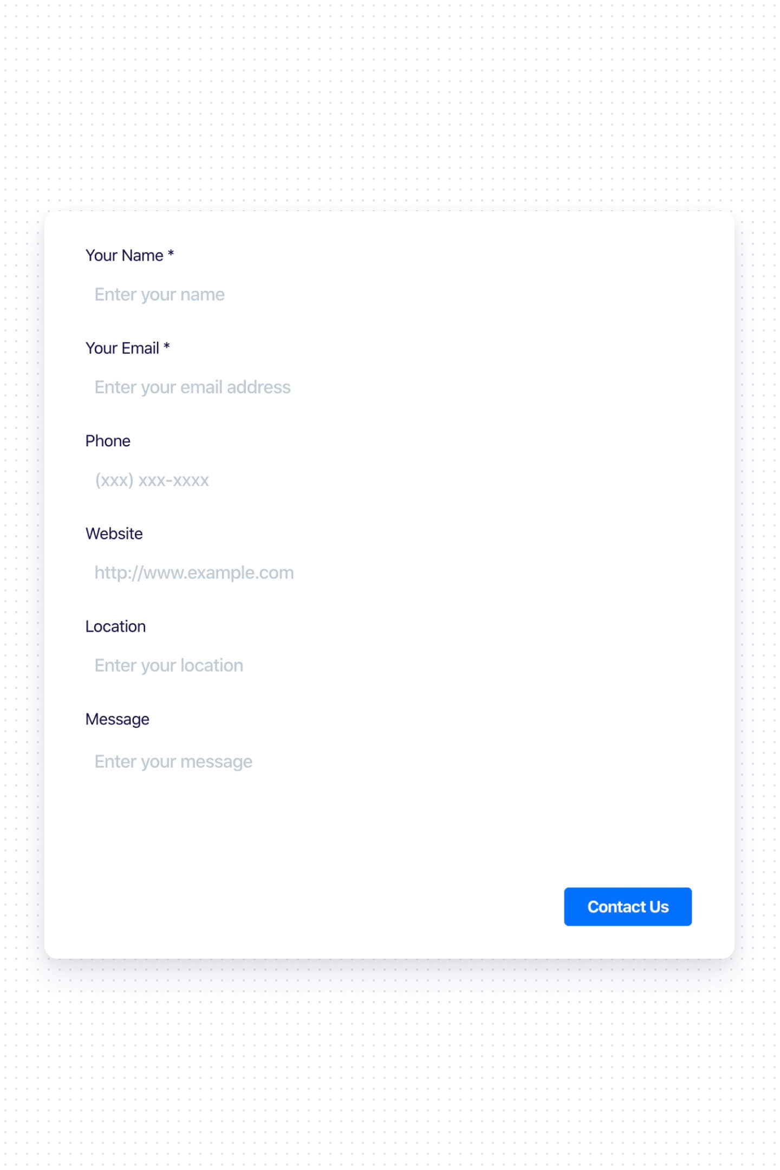Click the dotted background below the form
Image resolution: width=780 pixels, height=1170 pixels.
[390, 1072]
